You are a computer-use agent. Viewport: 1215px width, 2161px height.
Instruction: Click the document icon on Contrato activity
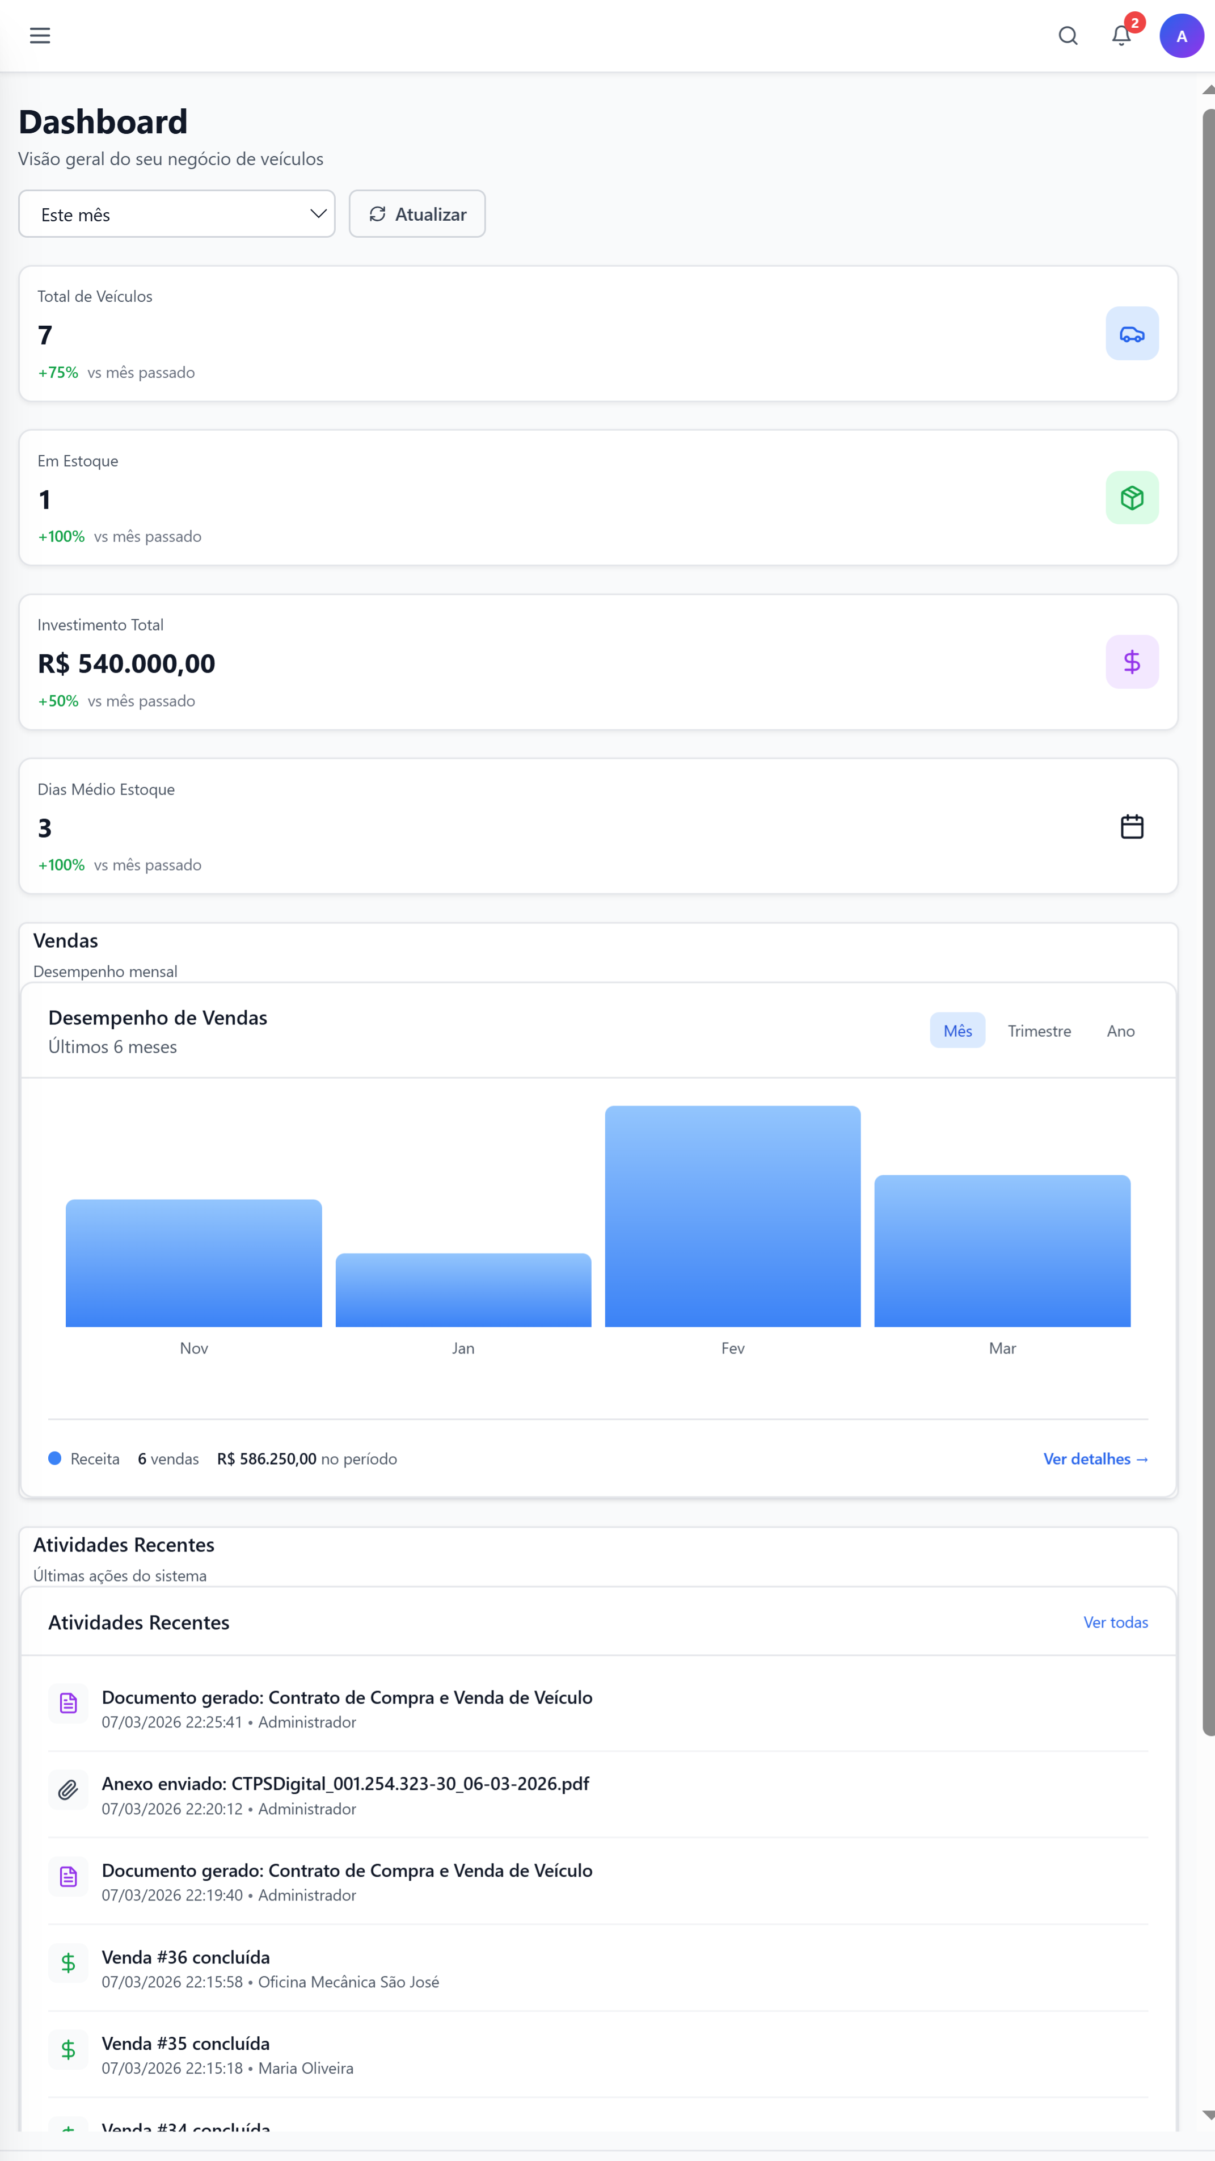point(68,1703)
